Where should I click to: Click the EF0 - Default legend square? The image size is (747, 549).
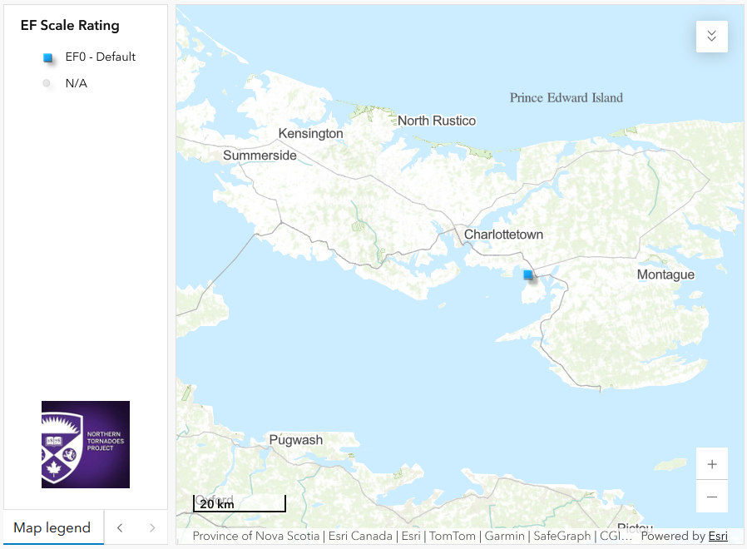47,57
